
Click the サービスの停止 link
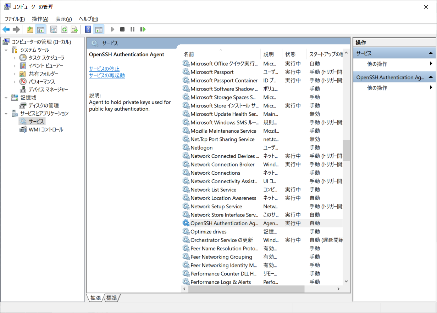(x=104, y=69)
